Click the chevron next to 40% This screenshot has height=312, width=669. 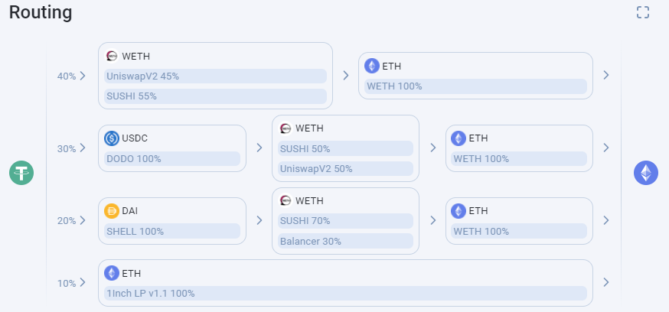click(x=83, y=76)
